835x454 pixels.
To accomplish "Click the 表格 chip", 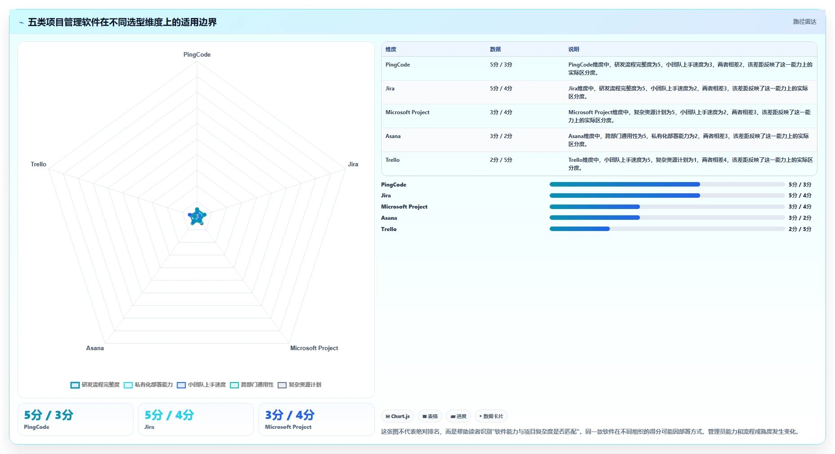I will tap(430, 416).
